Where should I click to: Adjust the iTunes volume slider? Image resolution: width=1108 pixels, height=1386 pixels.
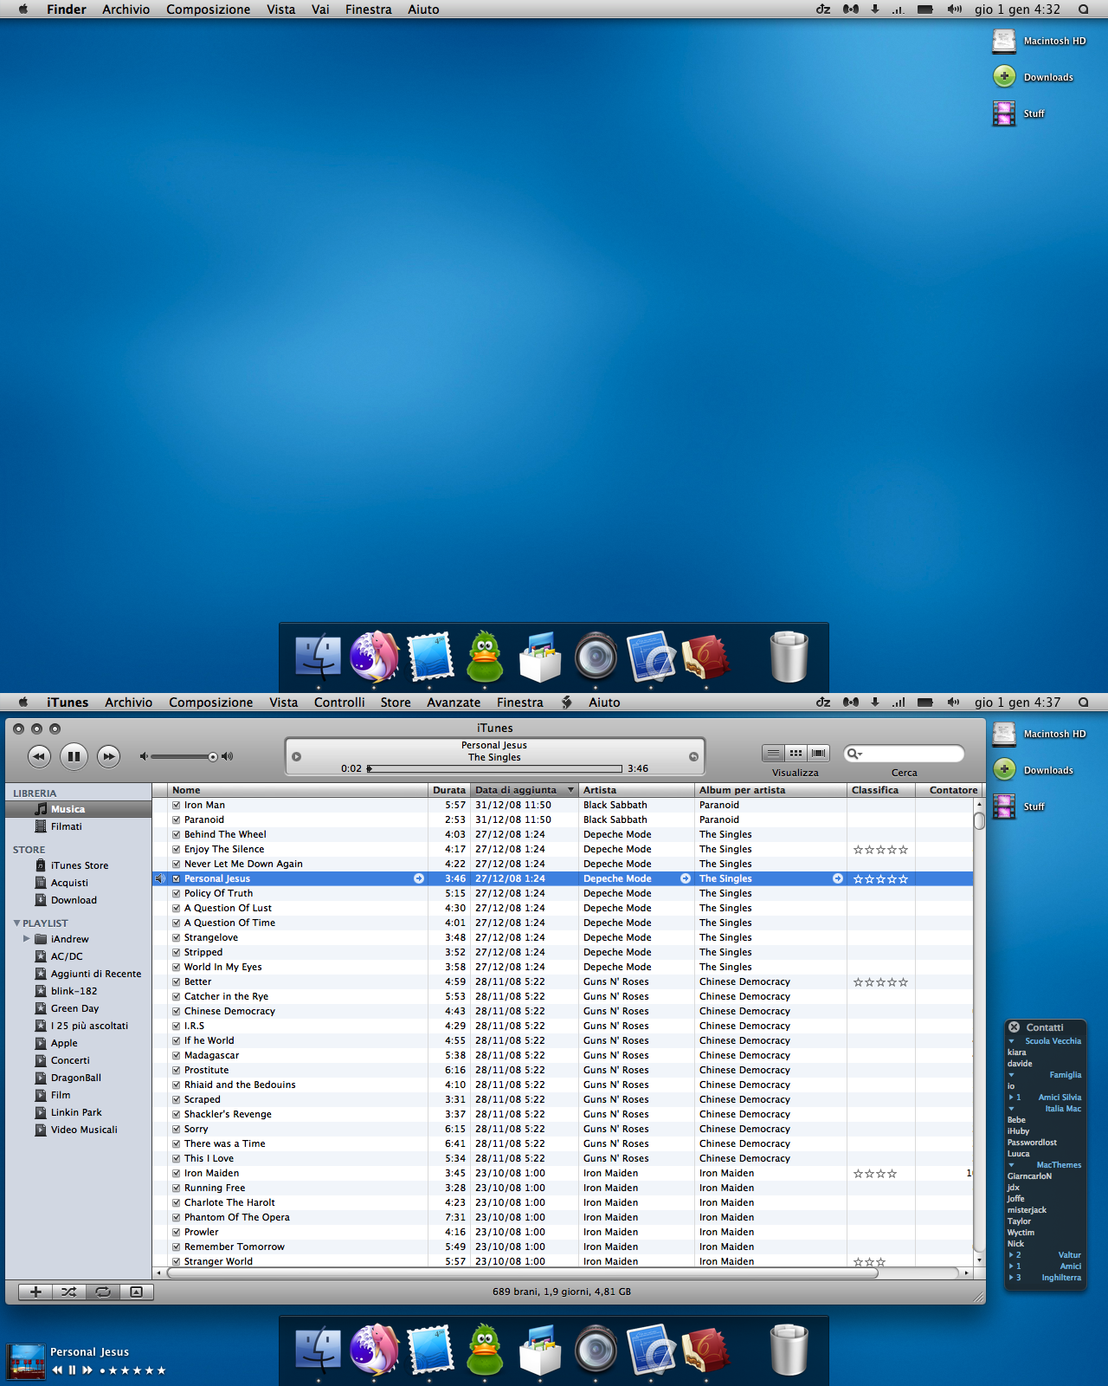point(184,756)
